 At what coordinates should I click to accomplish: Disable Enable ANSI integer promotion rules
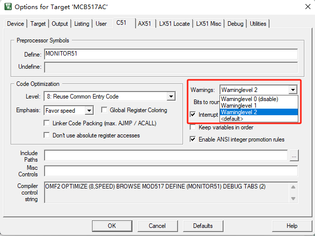pyautogui.click(x=194, y=139)
